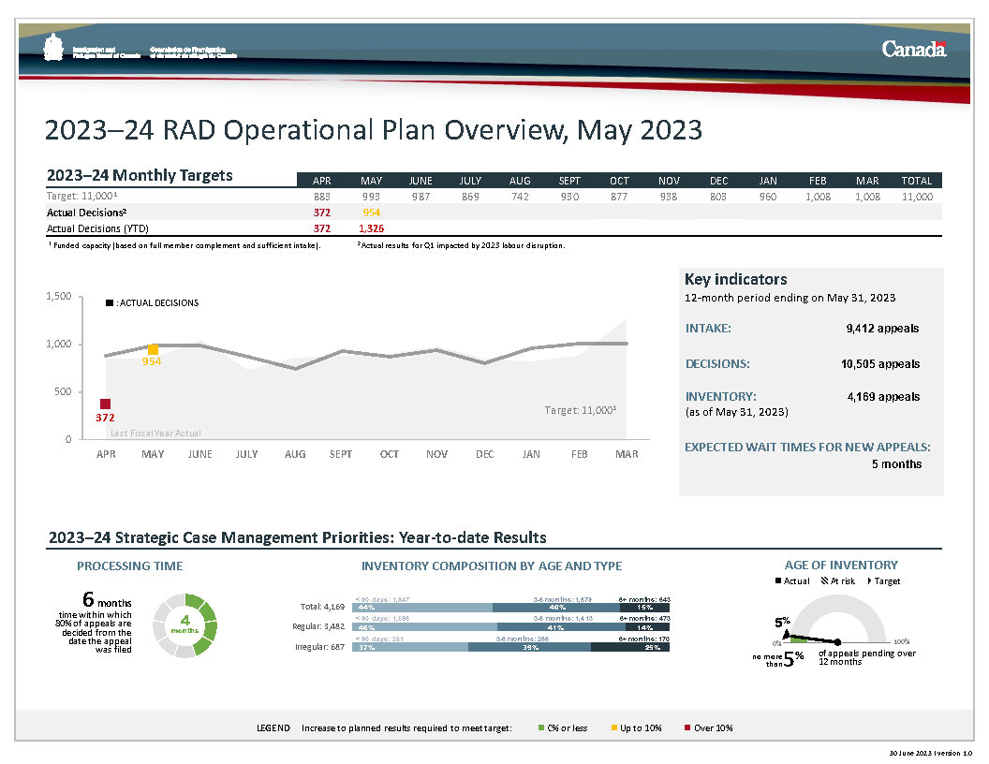Click the Processing Time section title
989x764 pixels.
click(x=129, y=566)
